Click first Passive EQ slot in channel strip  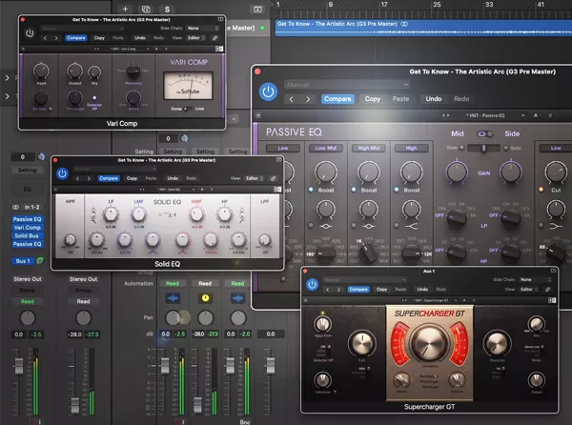point(28,219)
